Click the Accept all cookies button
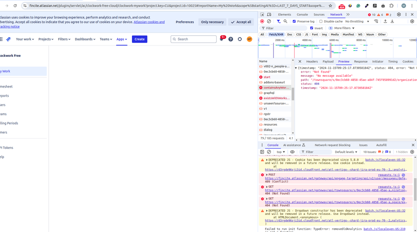The height and width of the screenshot is (232, 417). [241, 22]
